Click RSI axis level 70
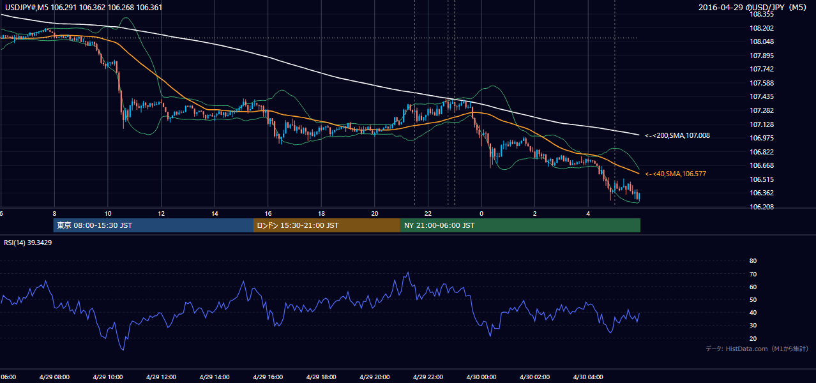 (753, 274)
